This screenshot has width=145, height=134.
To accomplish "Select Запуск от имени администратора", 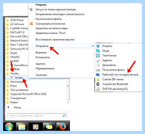I will coord(56,10).
